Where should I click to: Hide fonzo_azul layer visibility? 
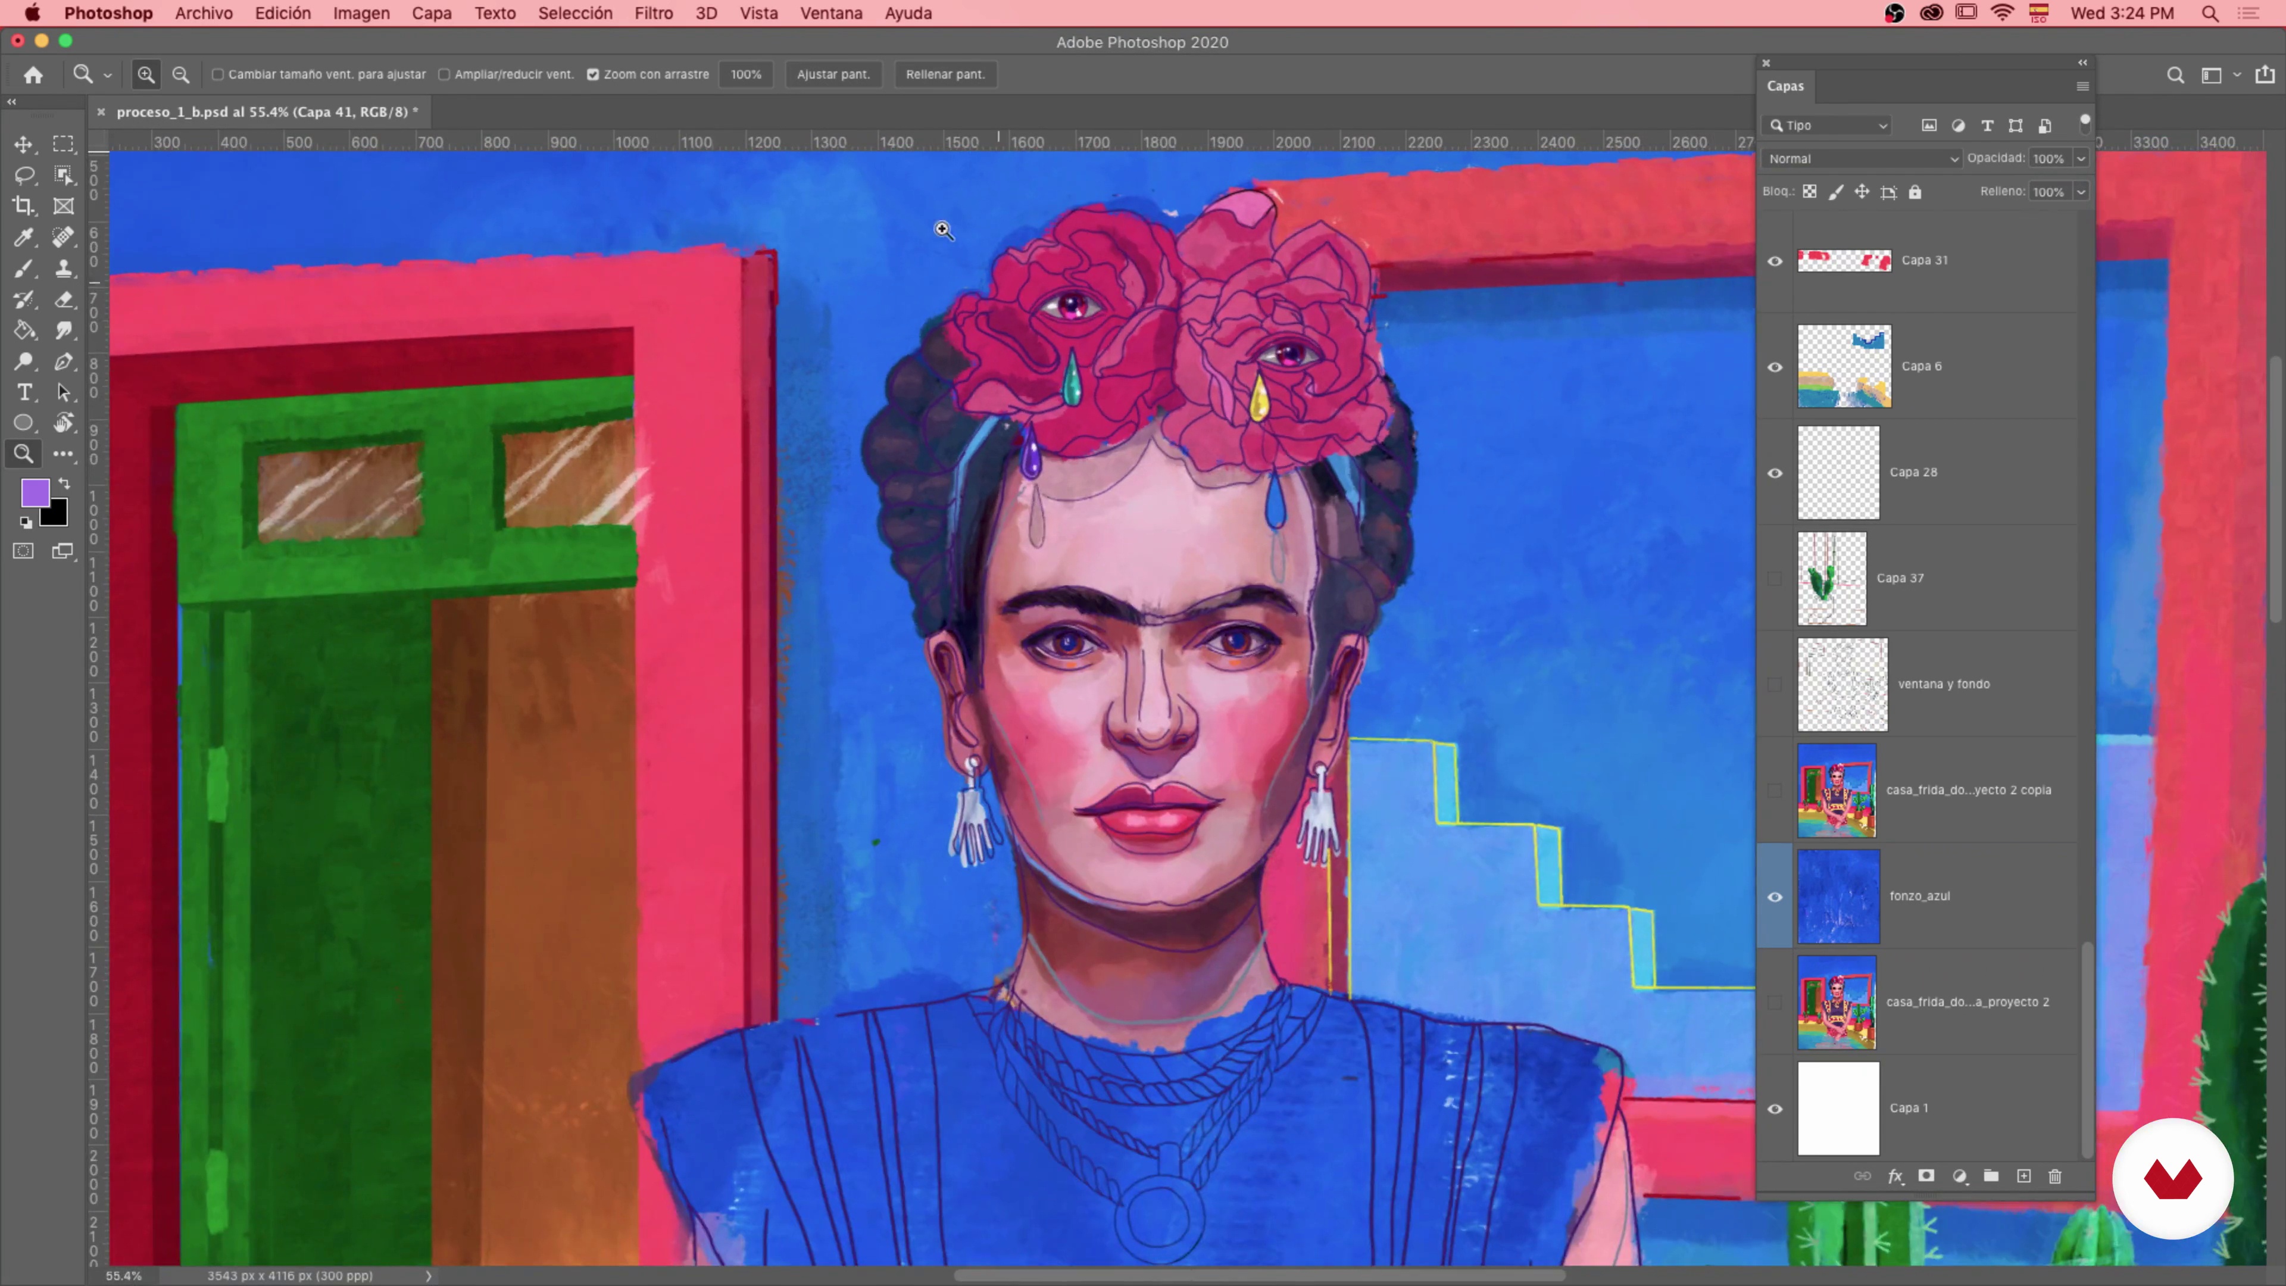[1775, 897]
